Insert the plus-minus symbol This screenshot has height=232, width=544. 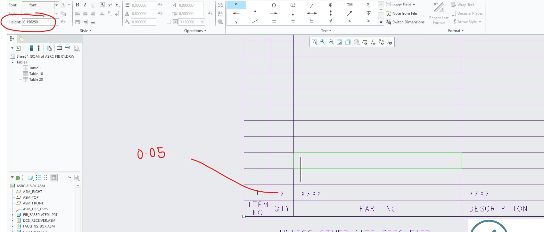point(255,5)
